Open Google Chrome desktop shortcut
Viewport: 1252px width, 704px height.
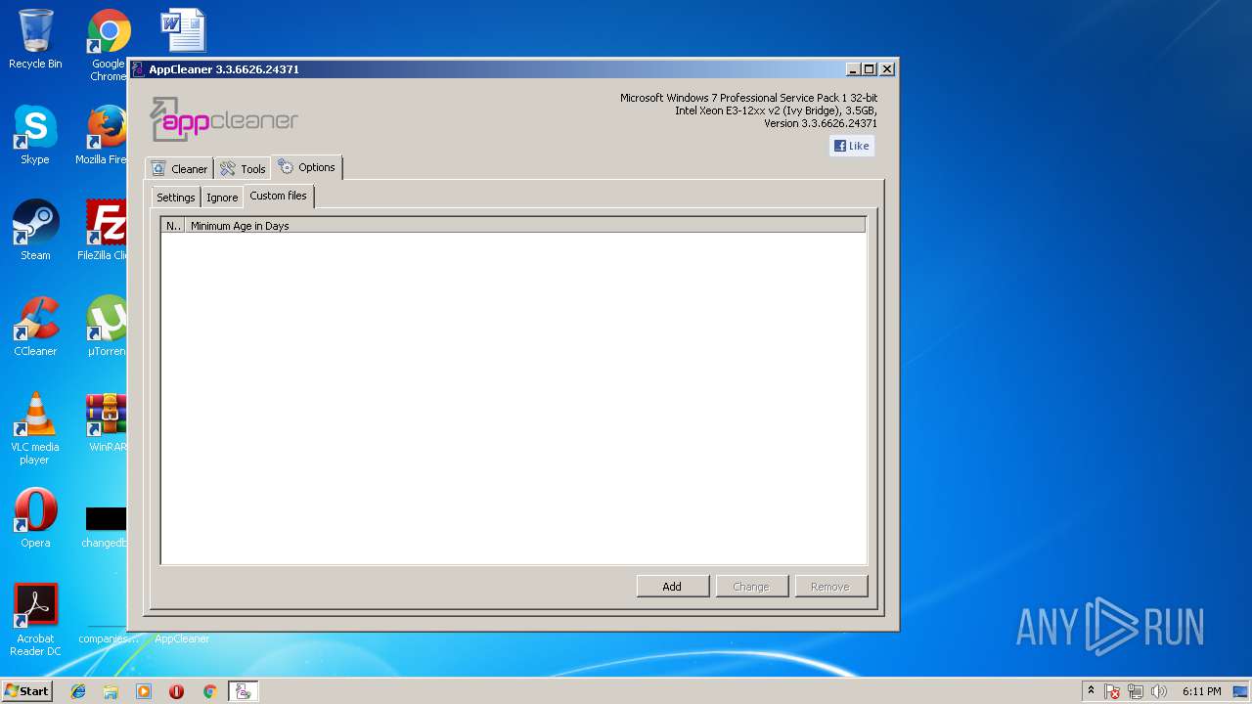(x=109, y=44)
